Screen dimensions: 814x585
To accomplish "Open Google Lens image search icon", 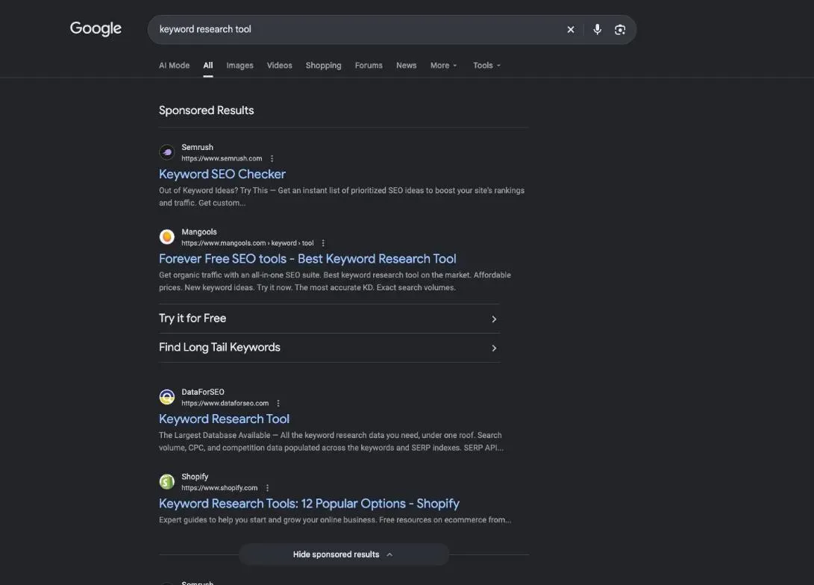I will (x=620, y=30).
